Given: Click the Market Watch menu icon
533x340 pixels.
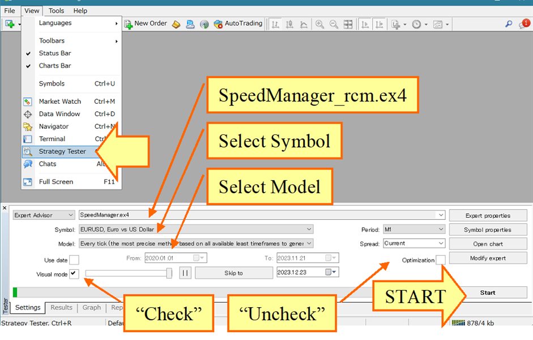Looking at the screenshot, I should (28, 101).
